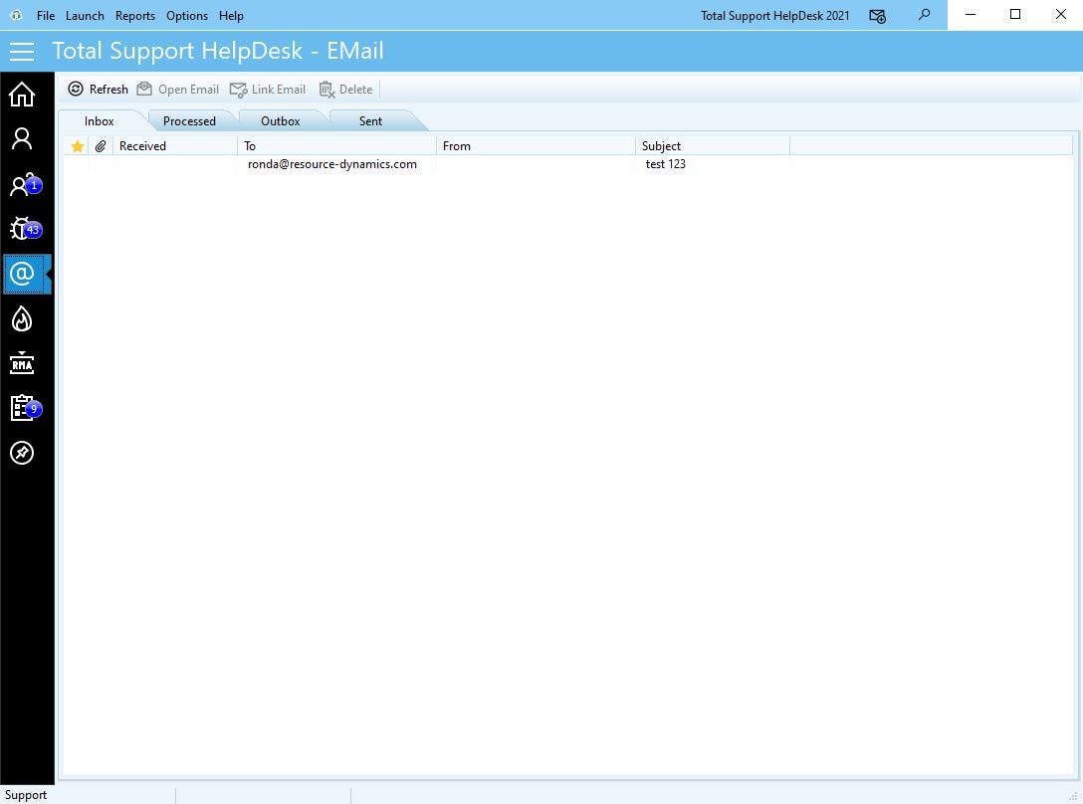The height and width of the screenshot is (804, 1083).
Task: Select the @ EMail sidebar icon
Action: 22,274
